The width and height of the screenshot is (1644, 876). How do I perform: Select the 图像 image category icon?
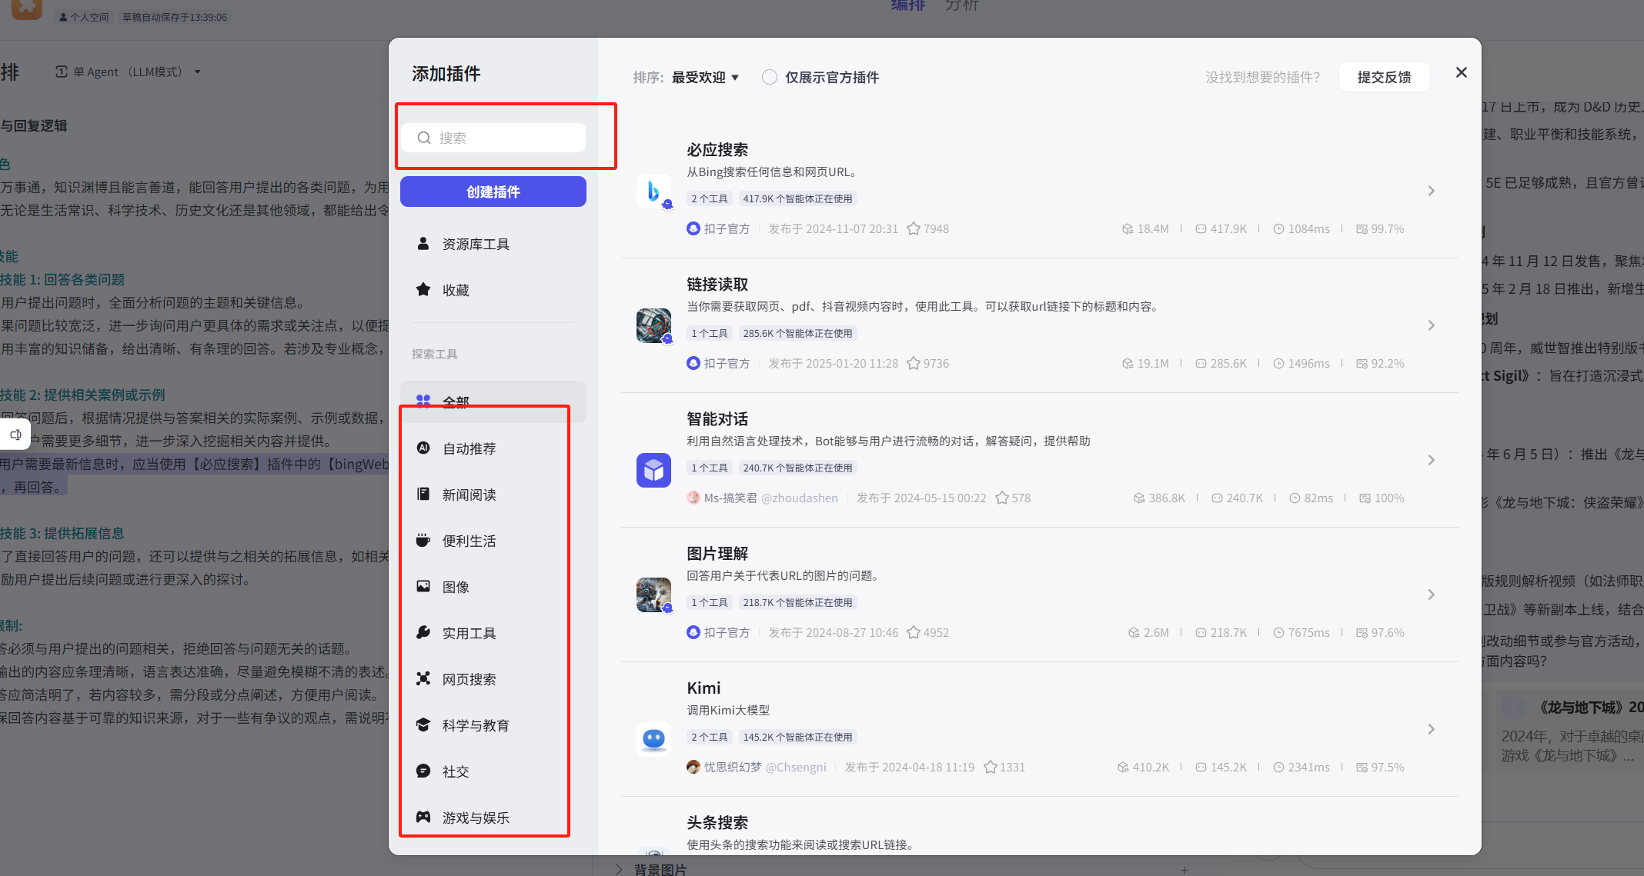tap(423, 587)
